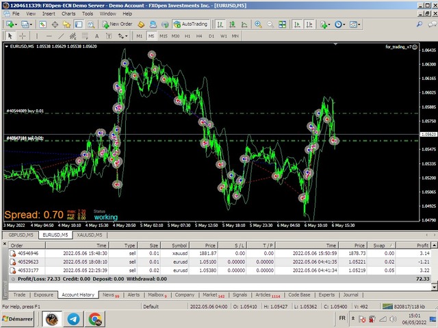Toggle the Terminal window icon
438x328 pixels.
point(79,25)
